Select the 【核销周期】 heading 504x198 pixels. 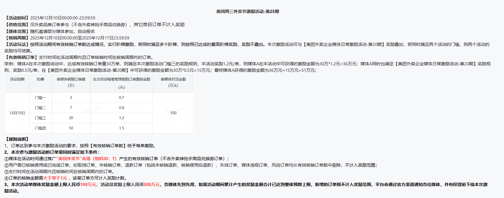17,38
